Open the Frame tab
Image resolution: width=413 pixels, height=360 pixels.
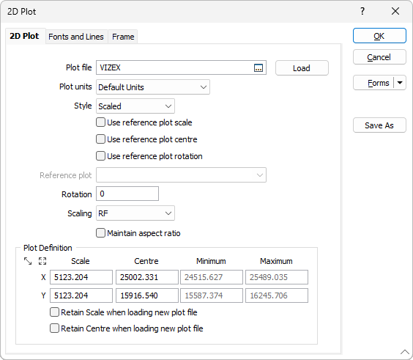coord(123,37)
